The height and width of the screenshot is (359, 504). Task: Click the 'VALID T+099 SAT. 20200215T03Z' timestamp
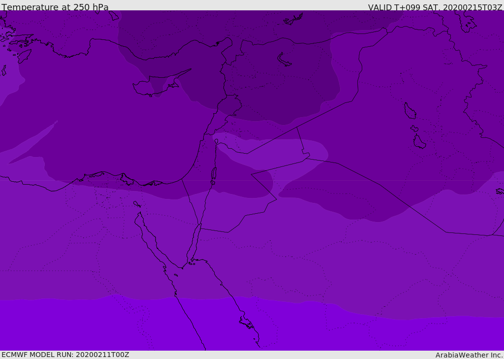[x=435, y=7]
